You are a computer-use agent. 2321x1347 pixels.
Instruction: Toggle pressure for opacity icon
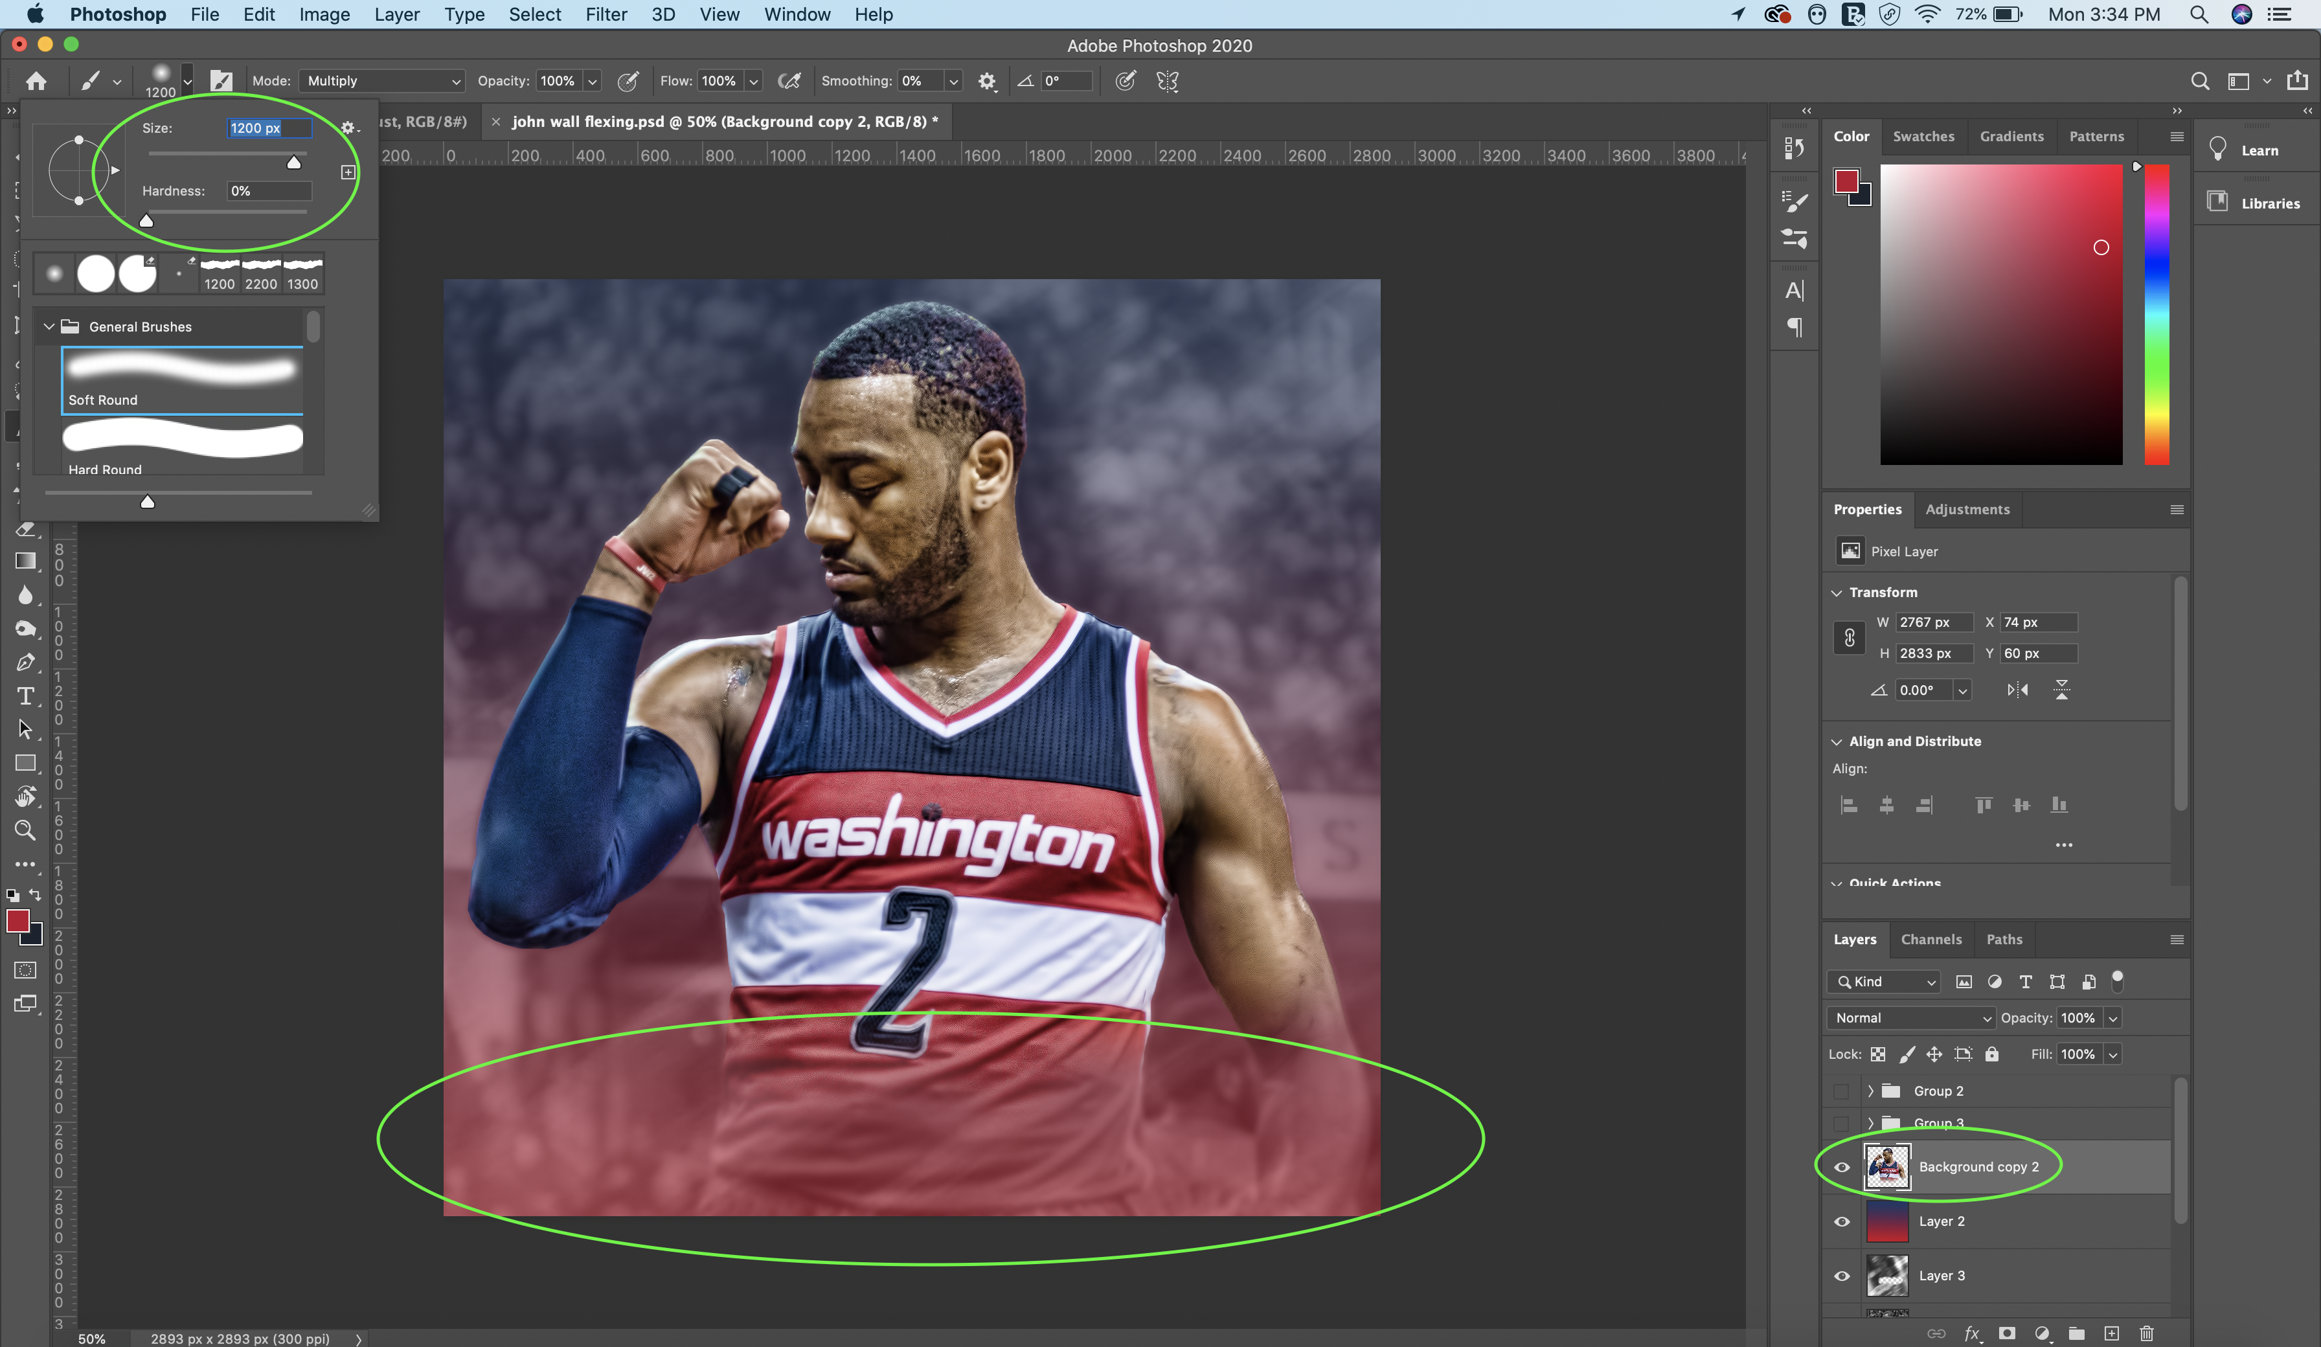(x=628, y=81)
